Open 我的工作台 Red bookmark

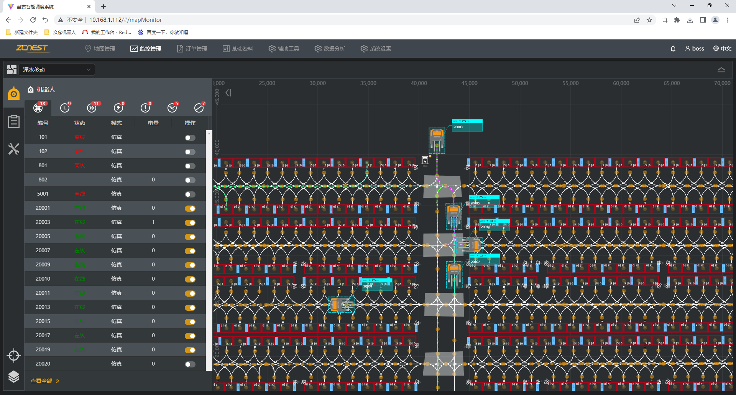pos(107,32)
